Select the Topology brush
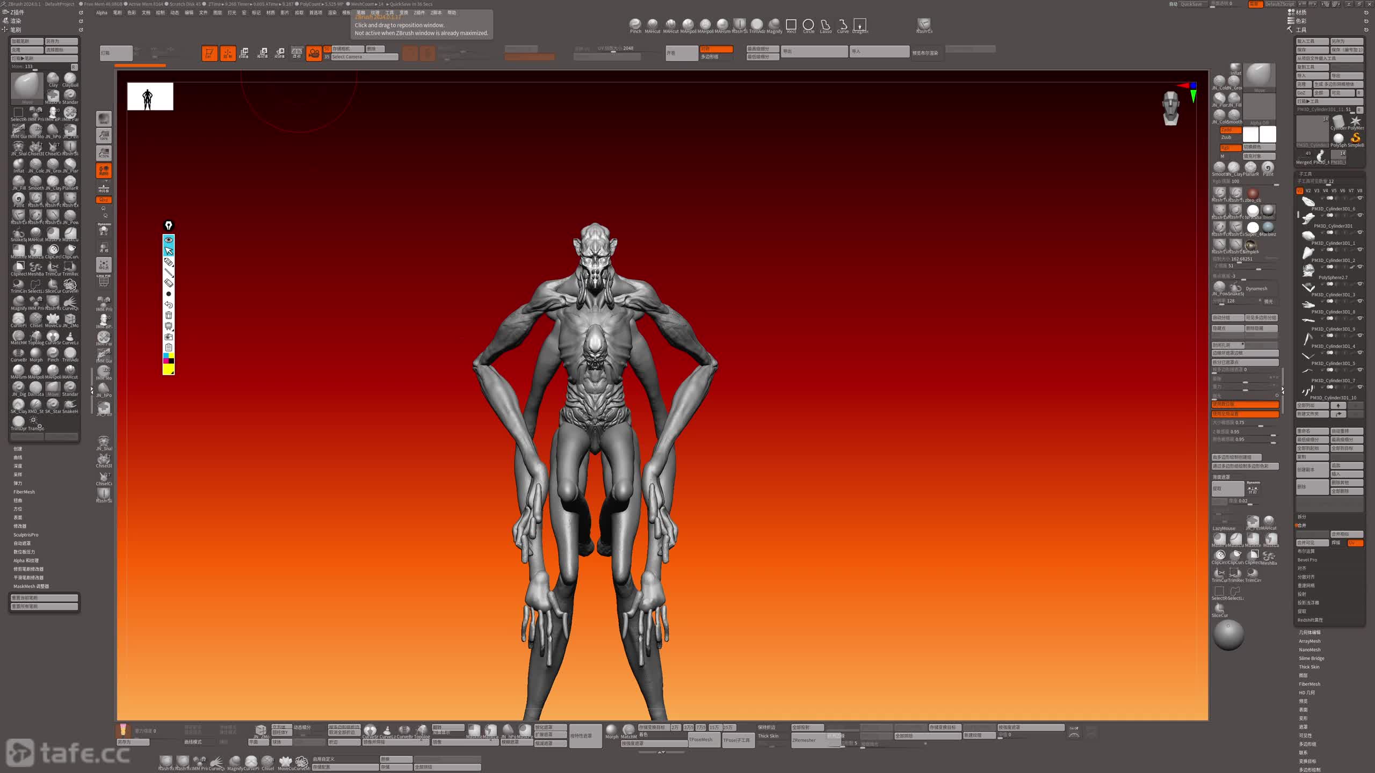This screenshot has height=773, width=1375. click(x=36, y=337)
